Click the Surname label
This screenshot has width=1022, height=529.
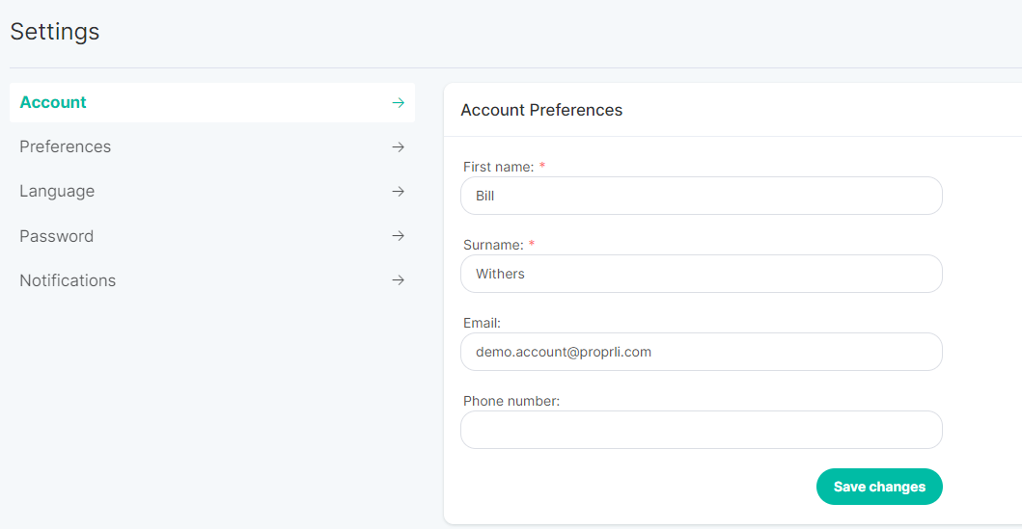pos(493,246)
